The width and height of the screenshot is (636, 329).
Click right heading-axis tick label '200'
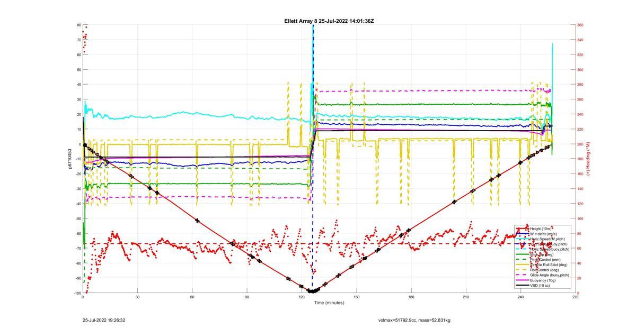[580, 144]
